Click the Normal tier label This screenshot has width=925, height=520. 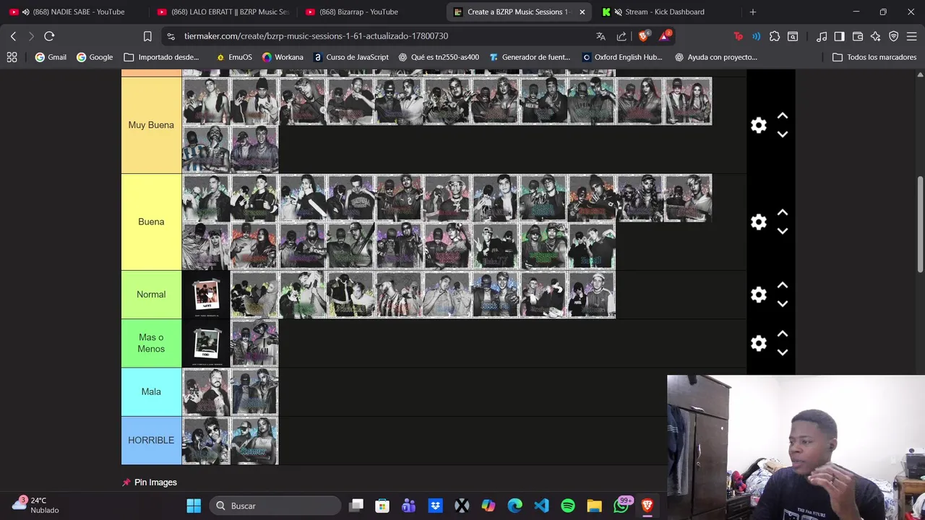coord(151,295)
